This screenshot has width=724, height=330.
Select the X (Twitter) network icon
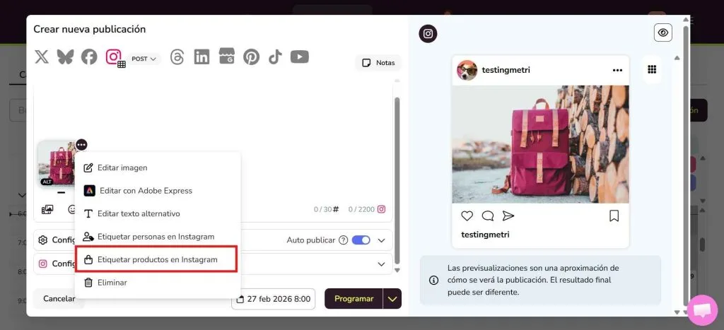click(42, 57)
